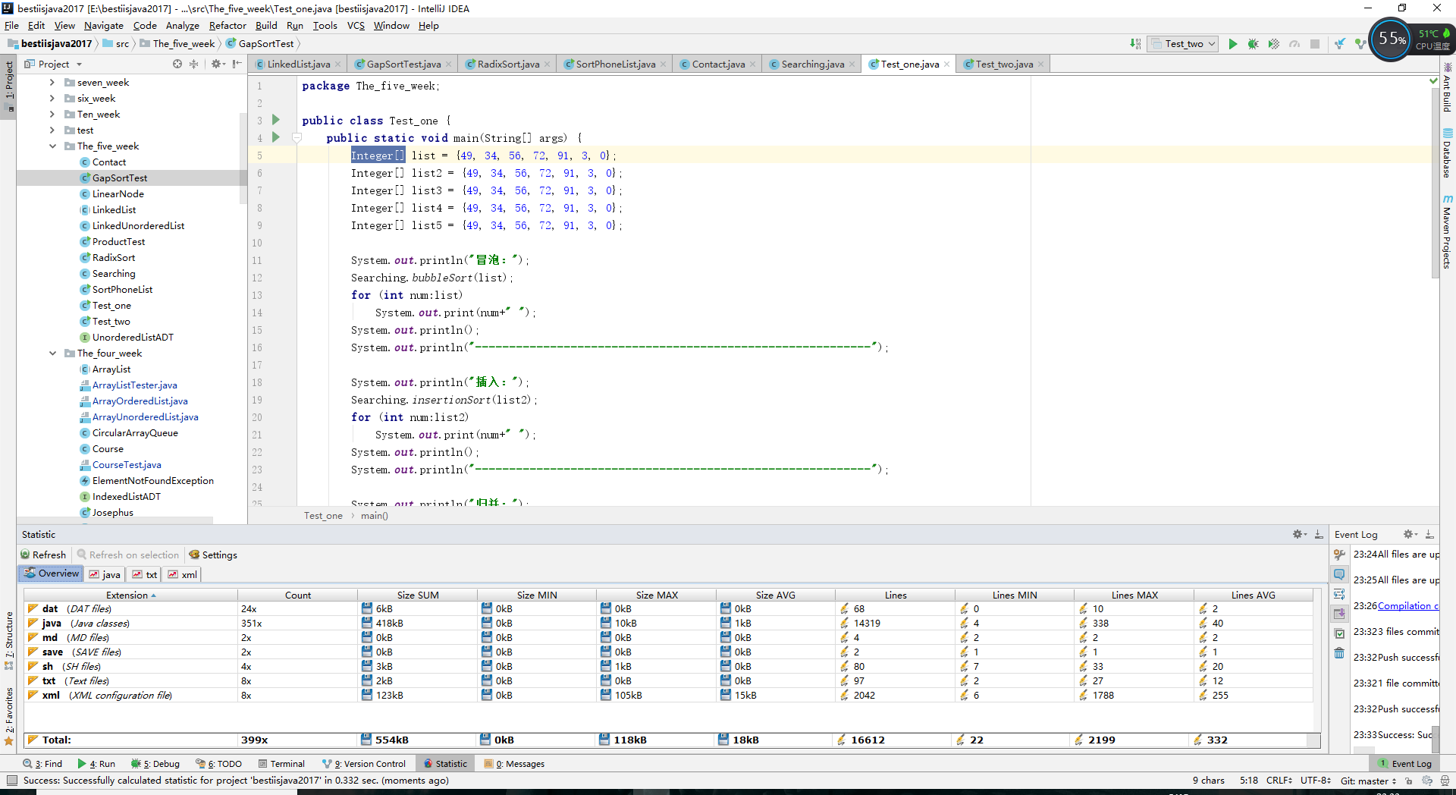This screenshot has width=1456, height=795.
Task: Hide the Statistic panel using the download-arrow icon
Action: click(x=1319, y=534)
